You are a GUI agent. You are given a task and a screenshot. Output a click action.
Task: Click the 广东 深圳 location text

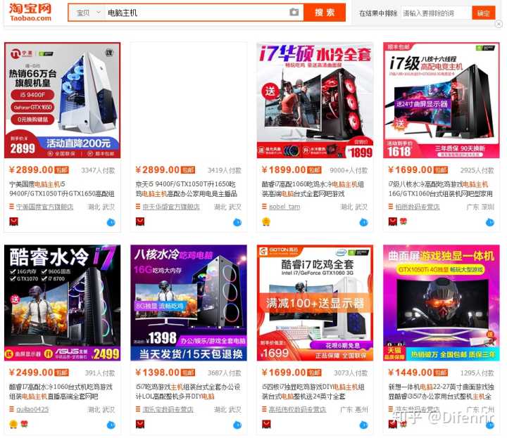pos(480,207)
